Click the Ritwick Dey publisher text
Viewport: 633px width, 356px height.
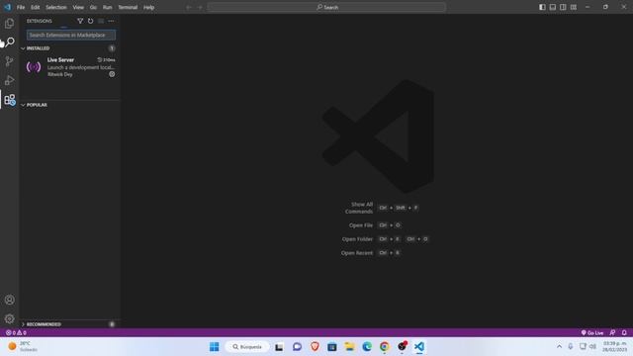pyautogui.click(x=60, y=75)
